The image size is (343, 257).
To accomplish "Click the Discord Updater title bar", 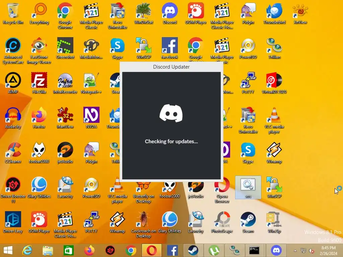I will point(171,67).
